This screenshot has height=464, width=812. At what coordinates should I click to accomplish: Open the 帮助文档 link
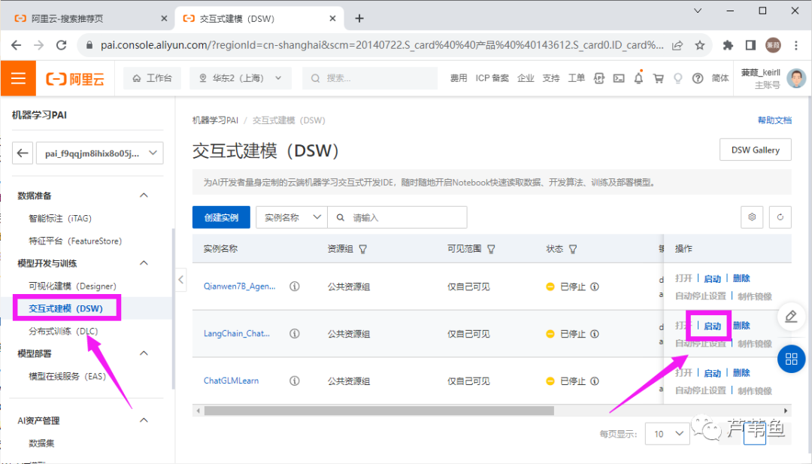[x=774, y=120]
